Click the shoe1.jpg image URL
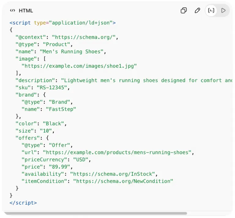This screenshot has width=235, height=218. click(79, 66)
